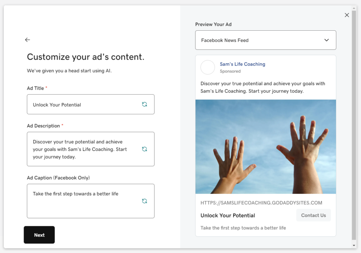The width and height of the screenshot is (361, 253).
Task: Open the Sam's Life Coaching link
Action: 242,64
